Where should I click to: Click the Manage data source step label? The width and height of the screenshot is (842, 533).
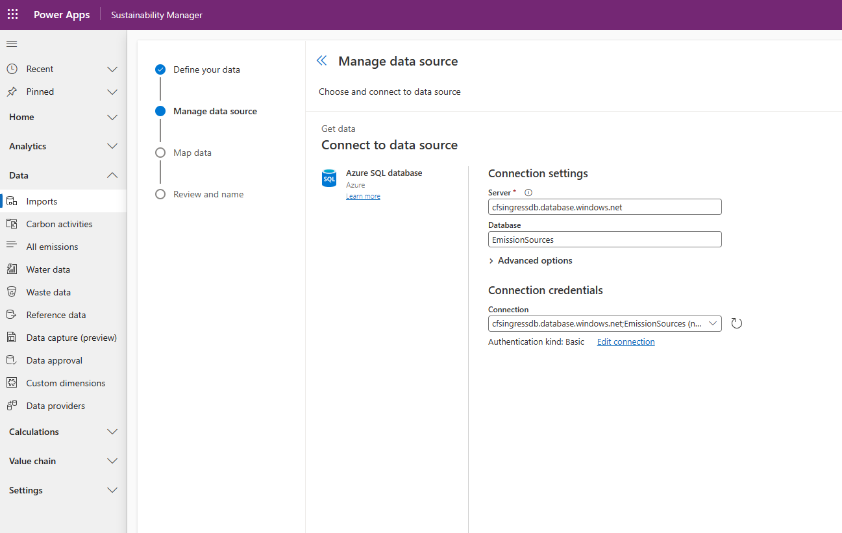tap(215, 111)
